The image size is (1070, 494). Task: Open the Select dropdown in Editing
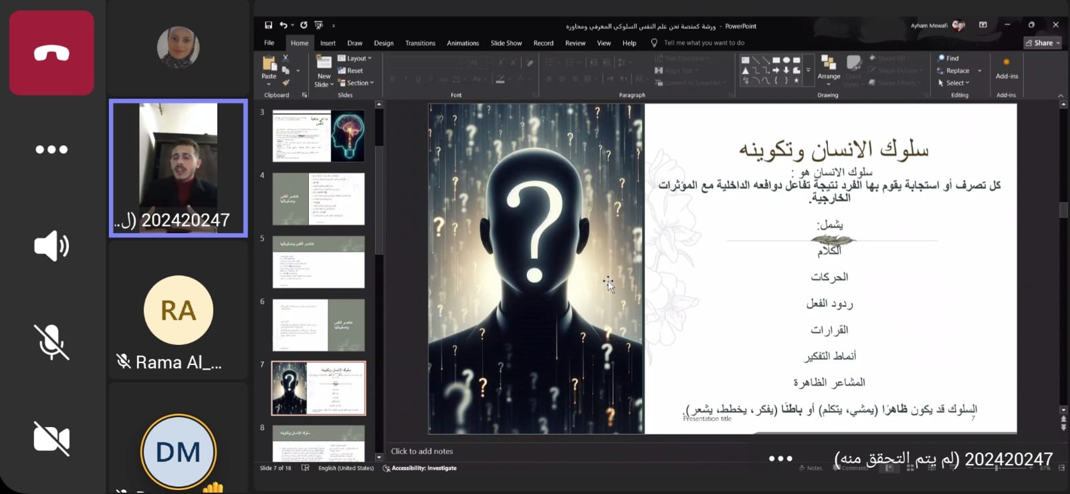(954, 83)
